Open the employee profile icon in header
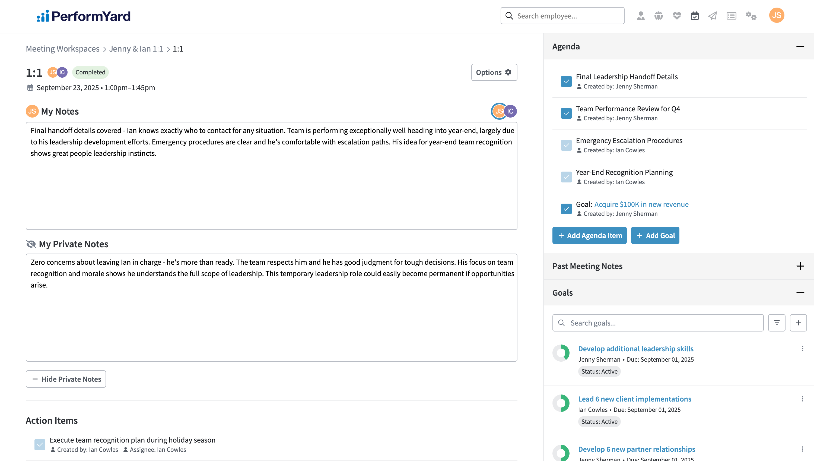The image size is (814, 461). tap(641, 16)
